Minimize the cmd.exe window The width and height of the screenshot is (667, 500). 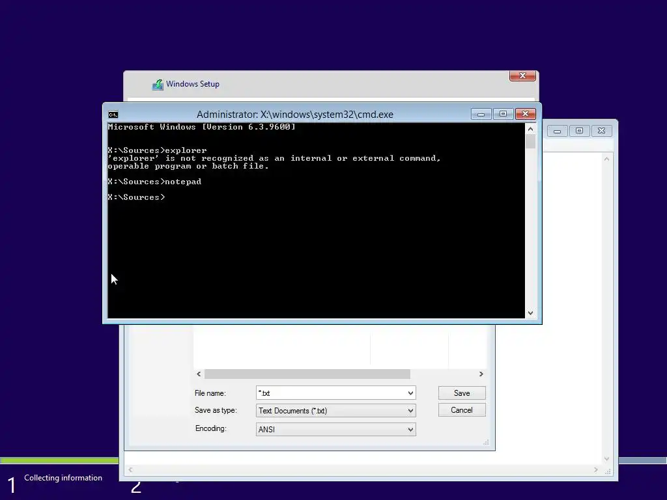coord(481,114)
